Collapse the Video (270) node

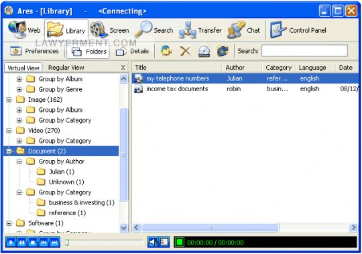point(9,131)
